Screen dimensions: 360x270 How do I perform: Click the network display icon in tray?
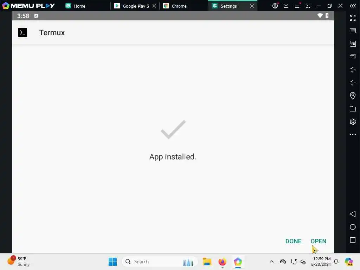(294, 262)
